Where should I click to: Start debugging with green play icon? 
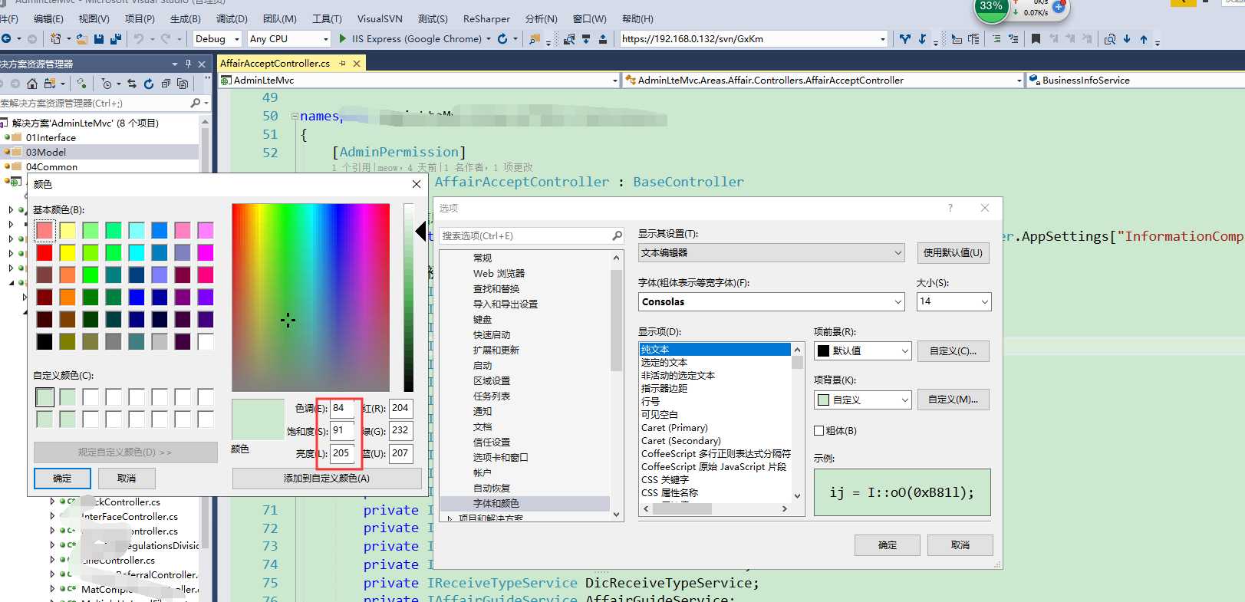click(x=343, y=38)
